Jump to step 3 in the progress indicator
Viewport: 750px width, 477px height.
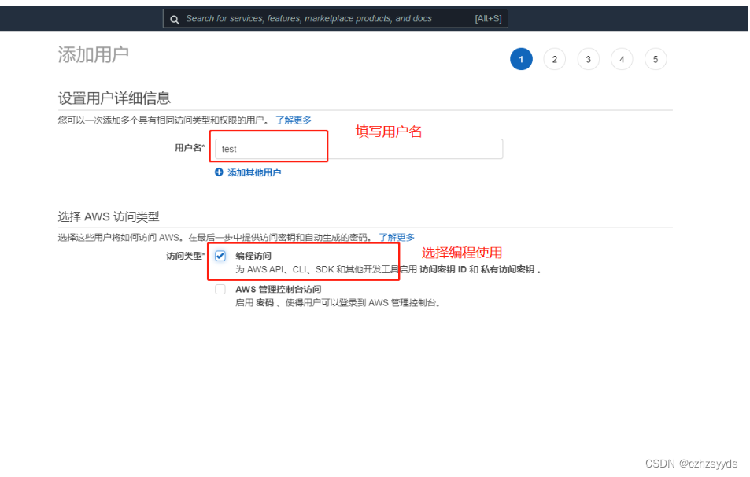tap(588, 59)
